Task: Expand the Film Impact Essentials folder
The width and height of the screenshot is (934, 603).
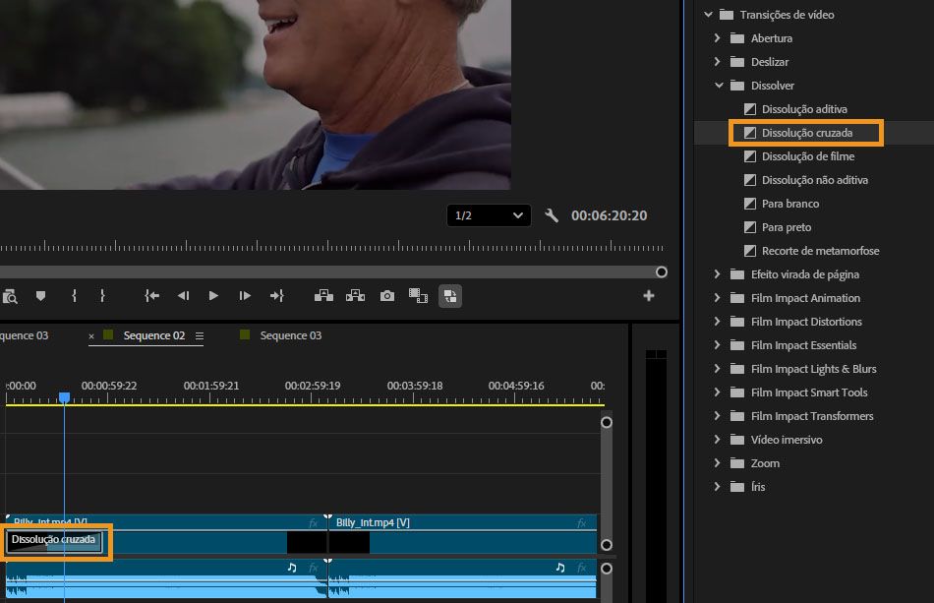Action: pyautogui.click(x=717, y=345)
